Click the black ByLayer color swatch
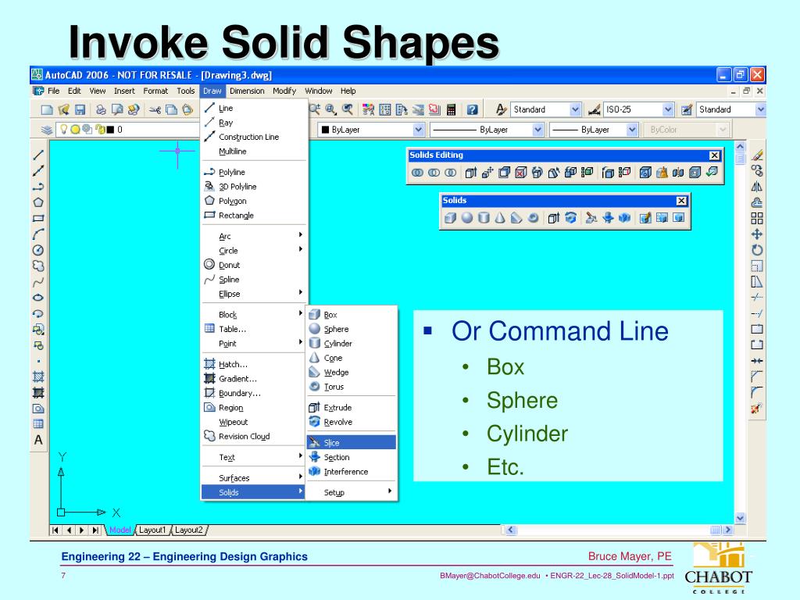The width and height of the screenshot is (800, 600). coord(325,130)
